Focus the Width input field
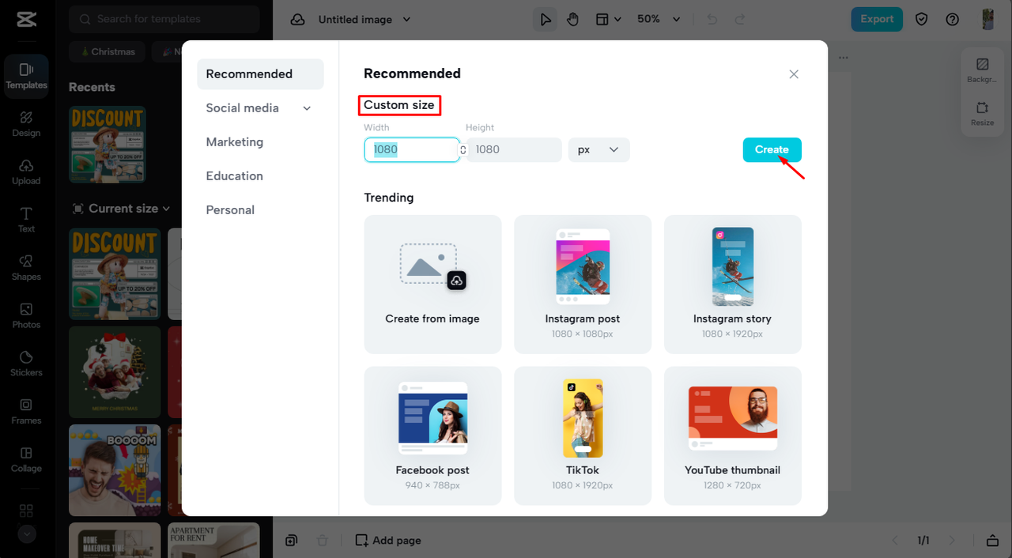This screenshot has height=558, width=1012. (412, 149)
